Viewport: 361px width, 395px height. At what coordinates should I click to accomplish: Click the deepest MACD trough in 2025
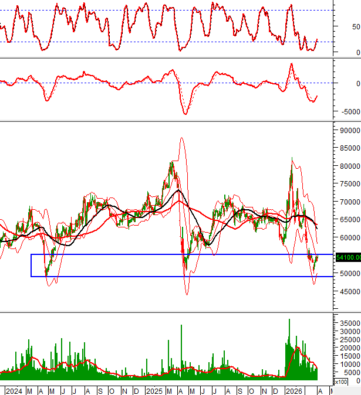coord(185,114)
